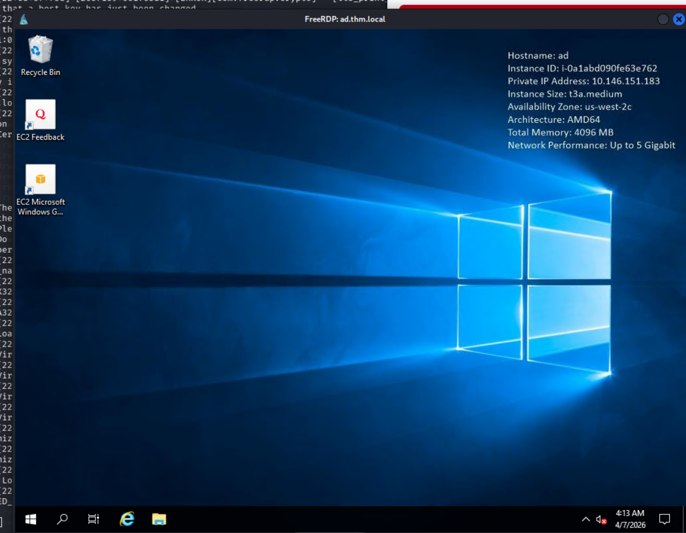Image resolution: width=686 pixels, height=533 pixels.
Task: Click the Private IP Address 10.146.151.183 text
Action: pos(583,81)
